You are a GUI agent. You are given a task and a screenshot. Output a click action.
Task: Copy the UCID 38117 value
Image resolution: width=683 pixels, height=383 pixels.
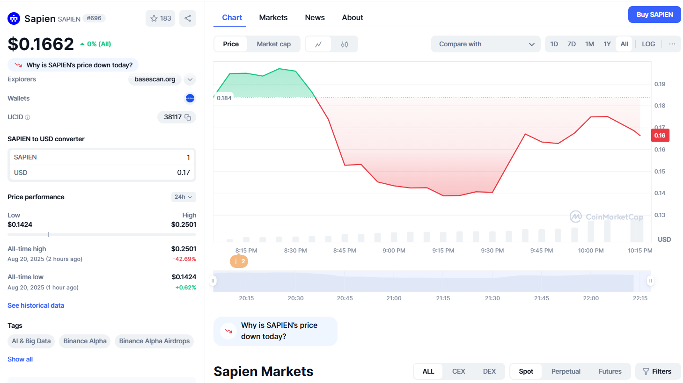pos(188,117)
